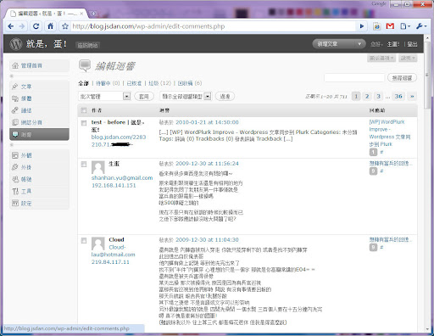
Task: Open the bulk actions dropdown
Action: [x=104, y=97]
